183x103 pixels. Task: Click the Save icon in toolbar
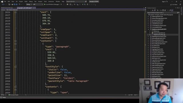(x=15, y=5)
